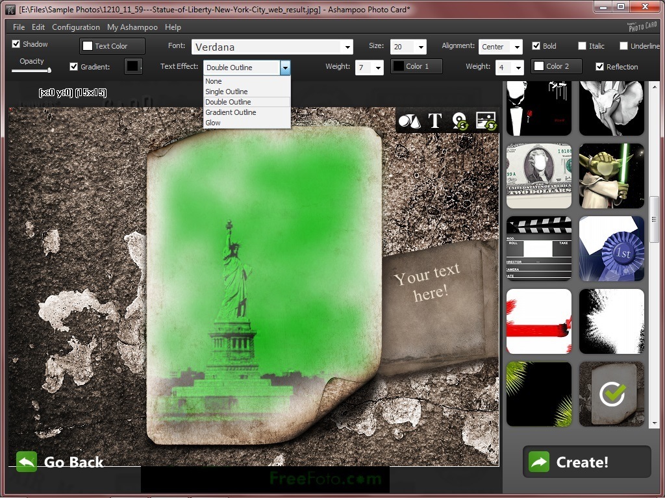Viewport: 665px width, 498px height.
Task: Click the shapes/clipart tool icon
Action: [x=409, y=121]
